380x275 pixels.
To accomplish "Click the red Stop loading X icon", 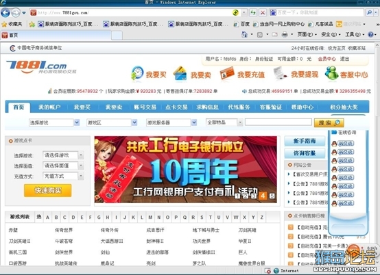I will tap(263, 12).
